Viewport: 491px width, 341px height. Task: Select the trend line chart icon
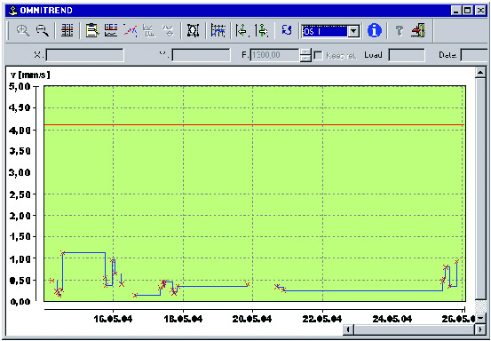(131, 31)
